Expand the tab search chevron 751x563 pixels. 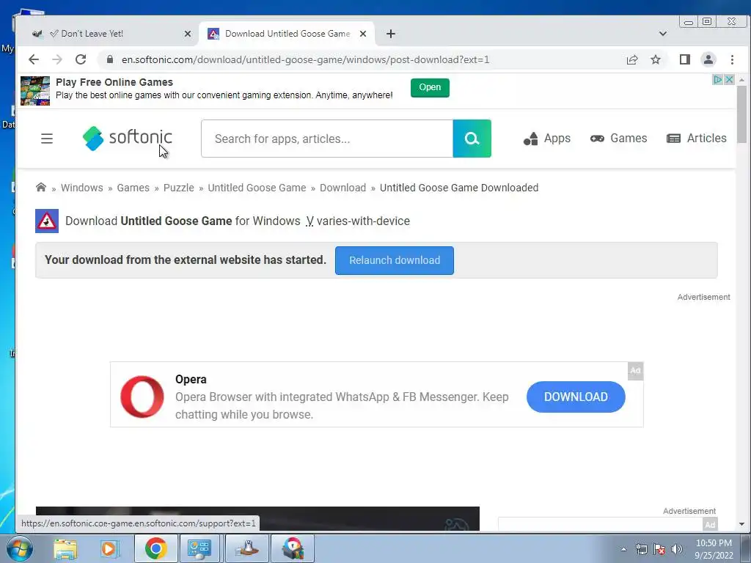coord(663,34)
